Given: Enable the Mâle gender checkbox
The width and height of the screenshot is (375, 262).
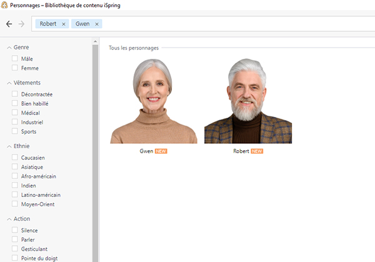Looking at the screenshot, I should (x=15, y=58).
